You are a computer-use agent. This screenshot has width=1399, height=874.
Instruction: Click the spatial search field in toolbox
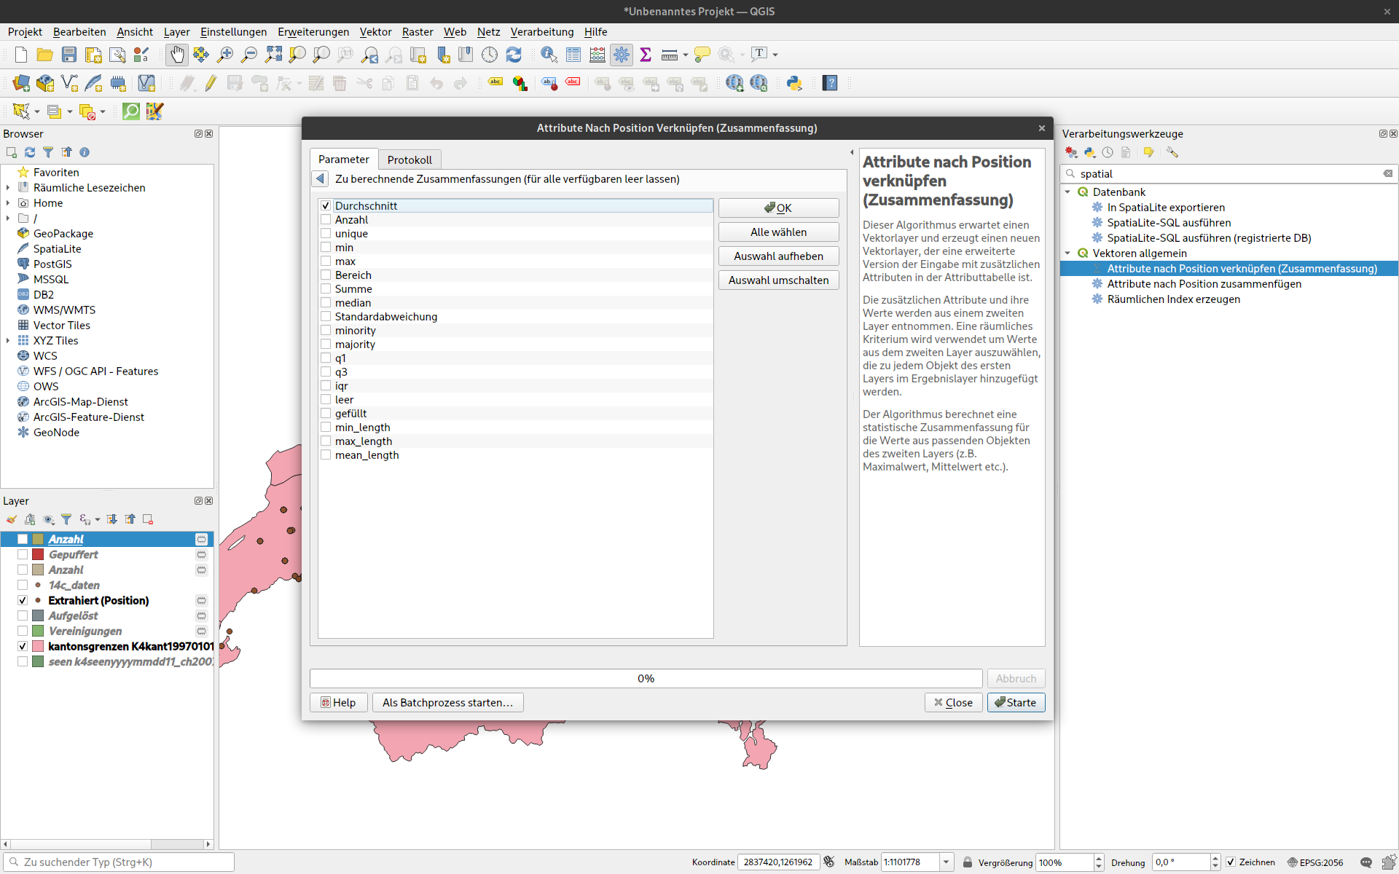click(1224, 174)
